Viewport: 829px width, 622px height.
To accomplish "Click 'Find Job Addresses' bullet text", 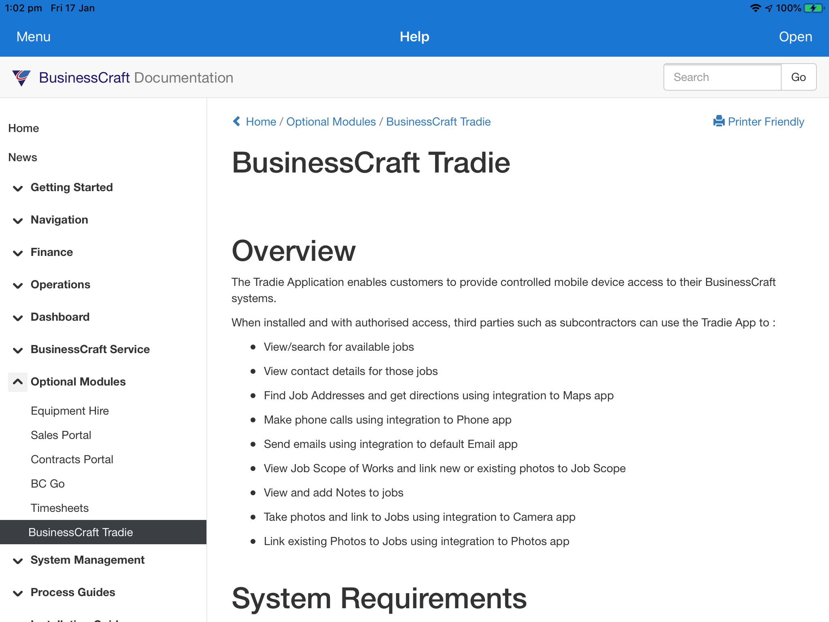I will tap(439, 395).
